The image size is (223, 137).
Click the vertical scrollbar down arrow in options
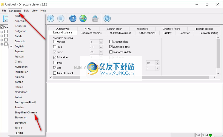click(218, 73)
